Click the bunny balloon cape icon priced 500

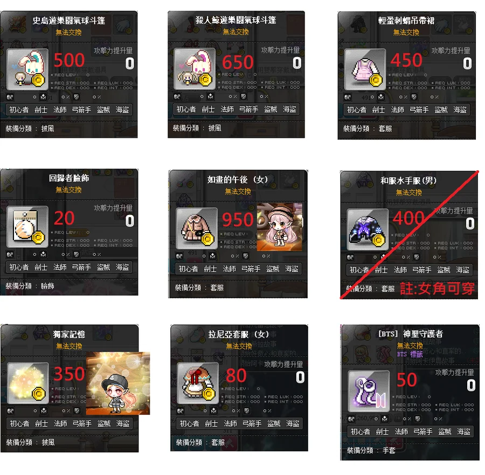tap(27, 69)
